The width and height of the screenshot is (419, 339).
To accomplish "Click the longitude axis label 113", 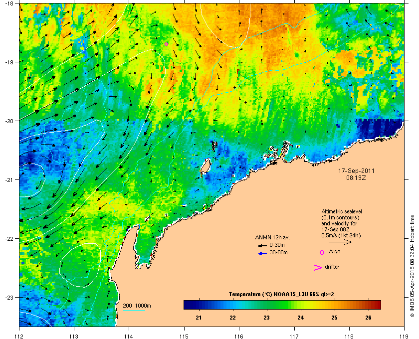I will pos(74,336).
